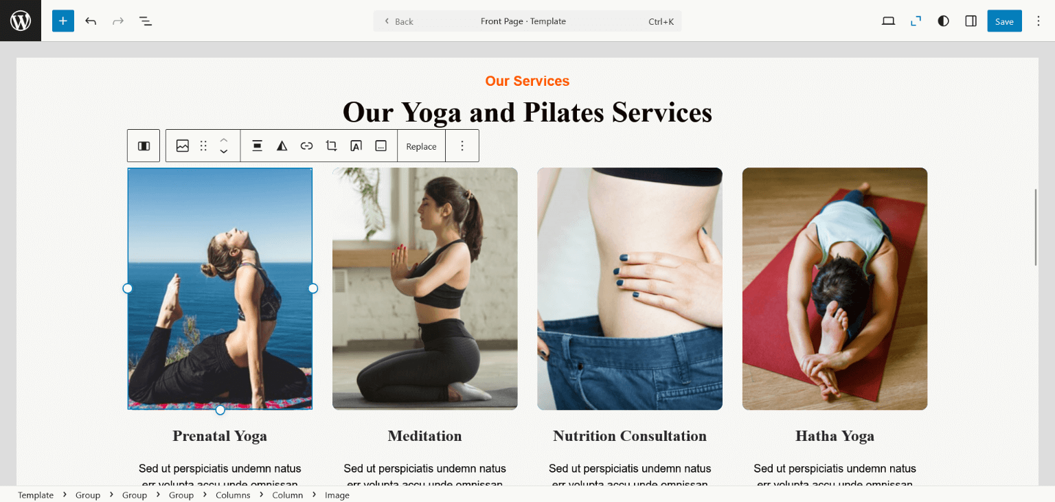Screen dimensions: 1055x502
Task: Open image block options menu
Action: (462, 146)
